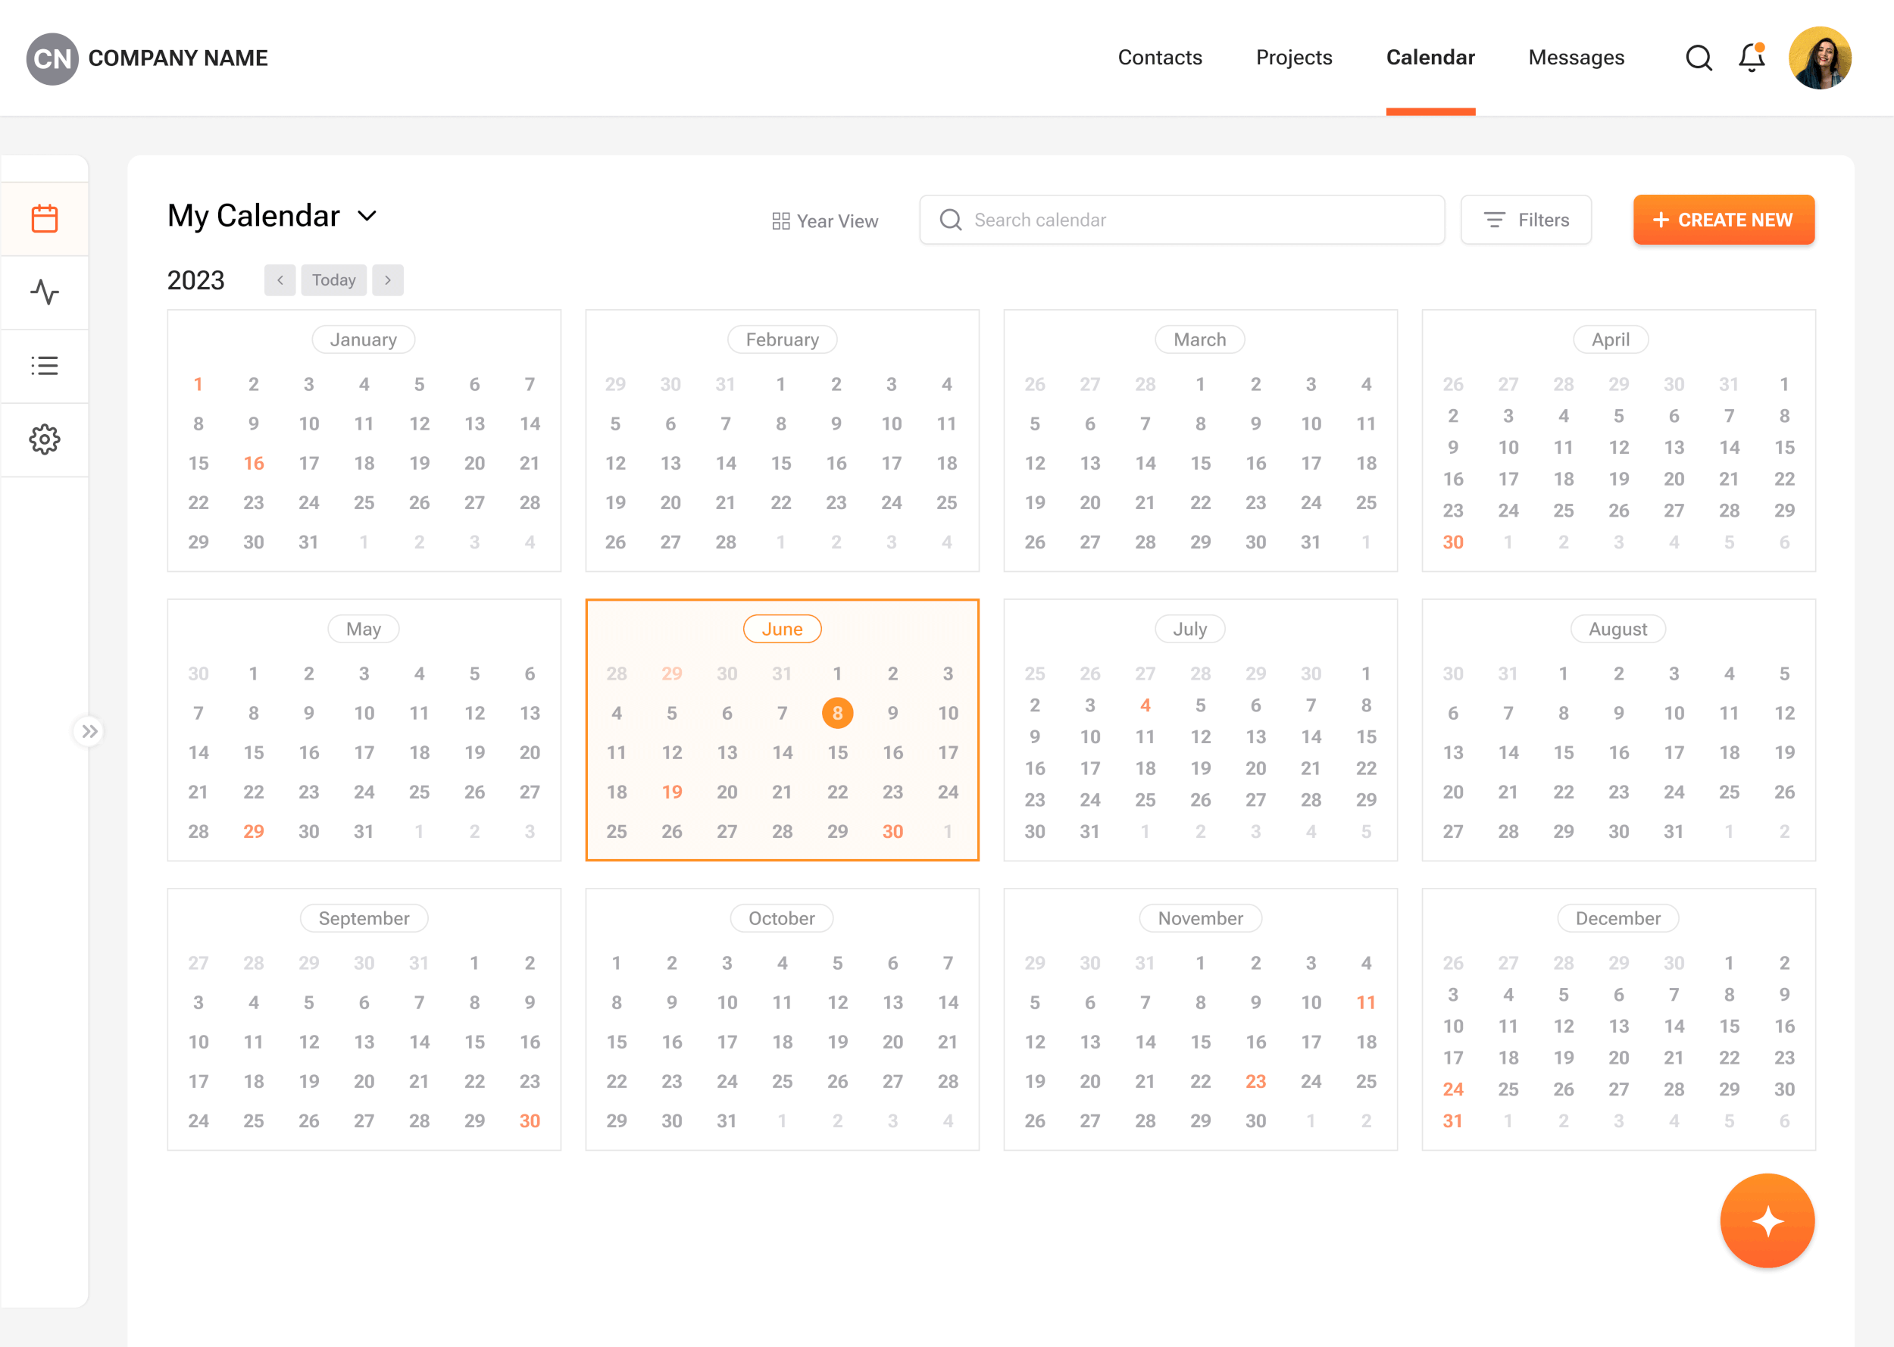Expand the My Calendar dropdown
The height and width of the screenshot is (1347, 1894).
point(367,216)
